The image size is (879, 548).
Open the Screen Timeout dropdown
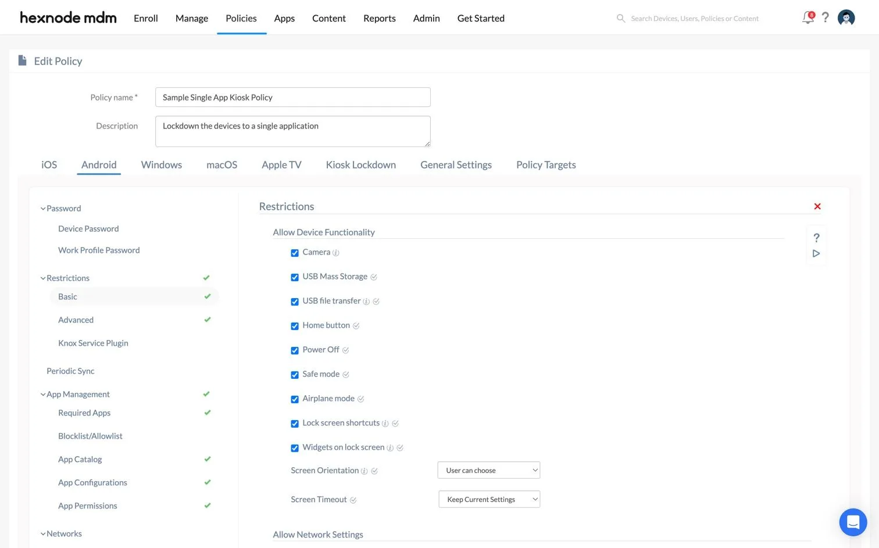(x=489, y=499)
